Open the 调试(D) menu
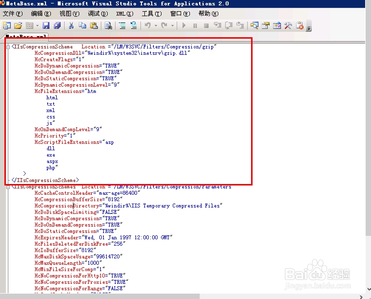Image resolution: width=371 pixels, height=299 pixels. [98, 14]
